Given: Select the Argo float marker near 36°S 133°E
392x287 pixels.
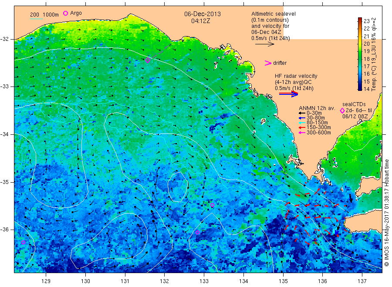Looking at the screenshot, I should (197, 232).
